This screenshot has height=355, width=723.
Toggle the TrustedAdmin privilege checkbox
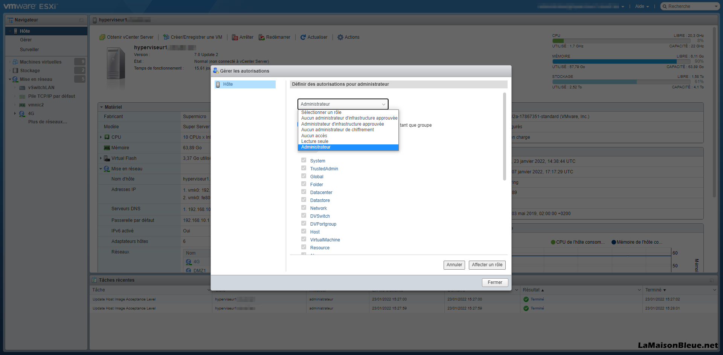pyautogui.click(x=304, y=168)
